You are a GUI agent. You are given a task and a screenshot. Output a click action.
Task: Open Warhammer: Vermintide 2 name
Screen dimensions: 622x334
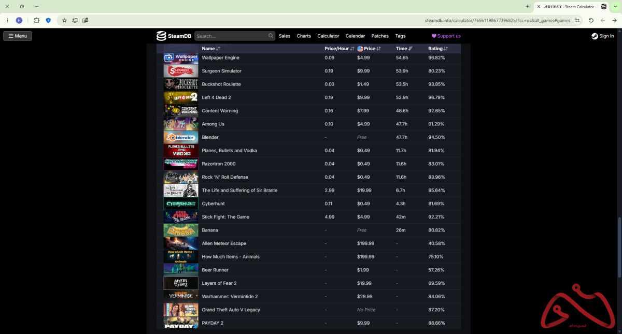point(230,296)
